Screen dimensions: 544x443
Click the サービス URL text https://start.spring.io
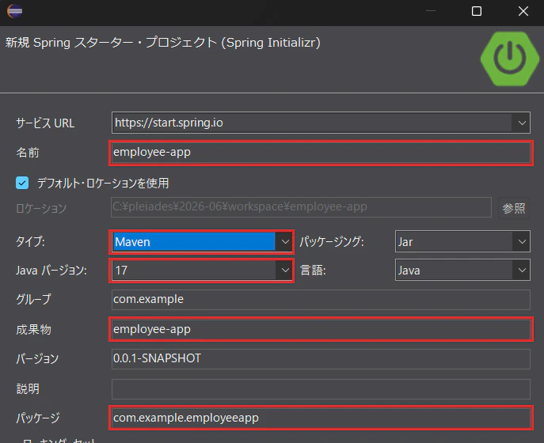tap(169, 123)
